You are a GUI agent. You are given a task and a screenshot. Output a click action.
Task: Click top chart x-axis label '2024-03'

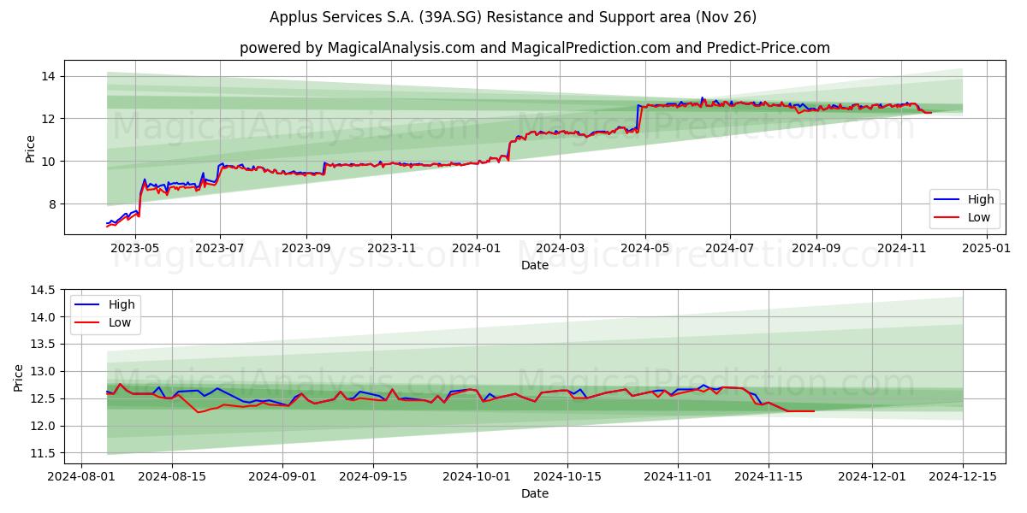560,249
